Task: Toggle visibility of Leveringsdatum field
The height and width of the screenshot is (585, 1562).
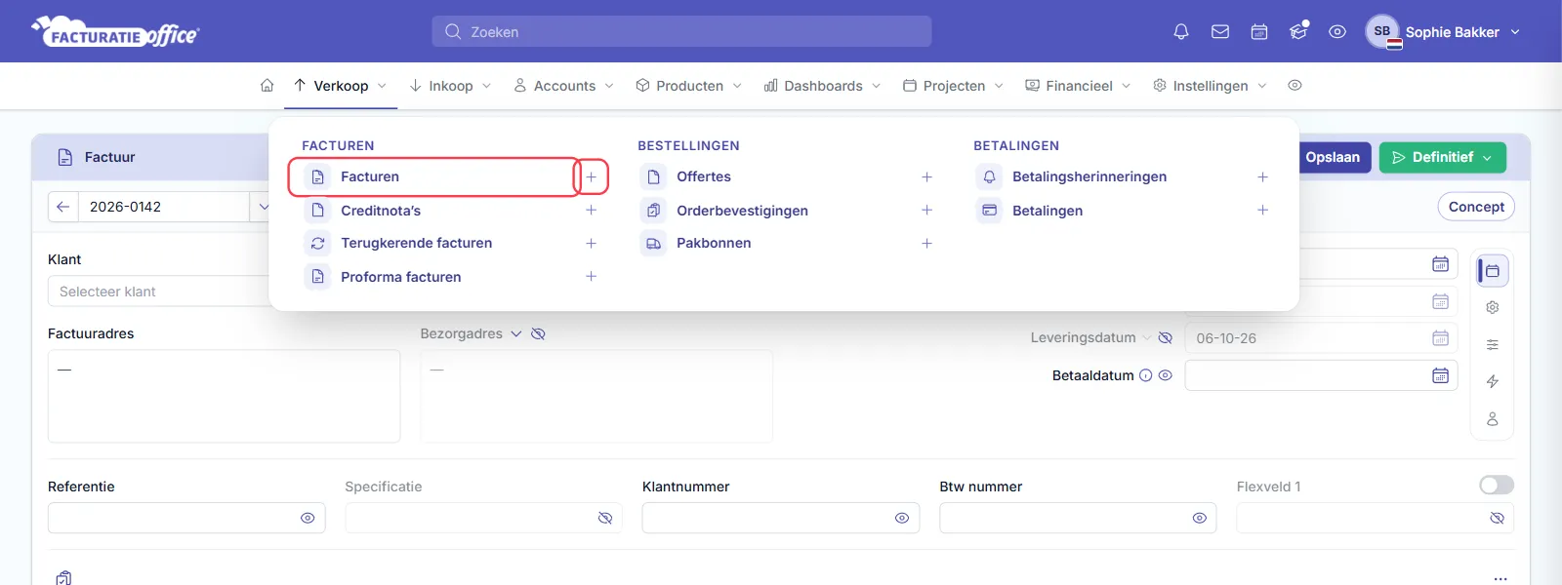Action: click(x=1165, y=338)
